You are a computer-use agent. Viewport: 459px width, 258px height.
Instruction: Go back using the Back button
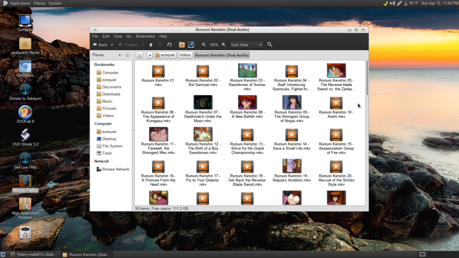(100, 45)
